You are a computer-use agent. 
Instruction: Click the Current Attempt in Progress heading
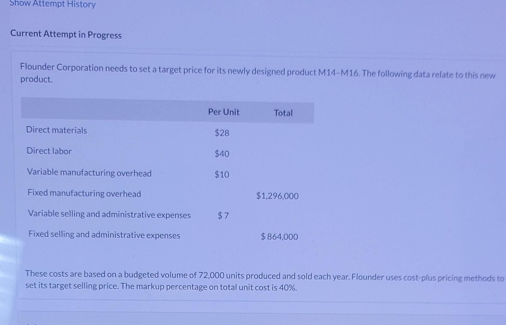click(x=66, y=34)
